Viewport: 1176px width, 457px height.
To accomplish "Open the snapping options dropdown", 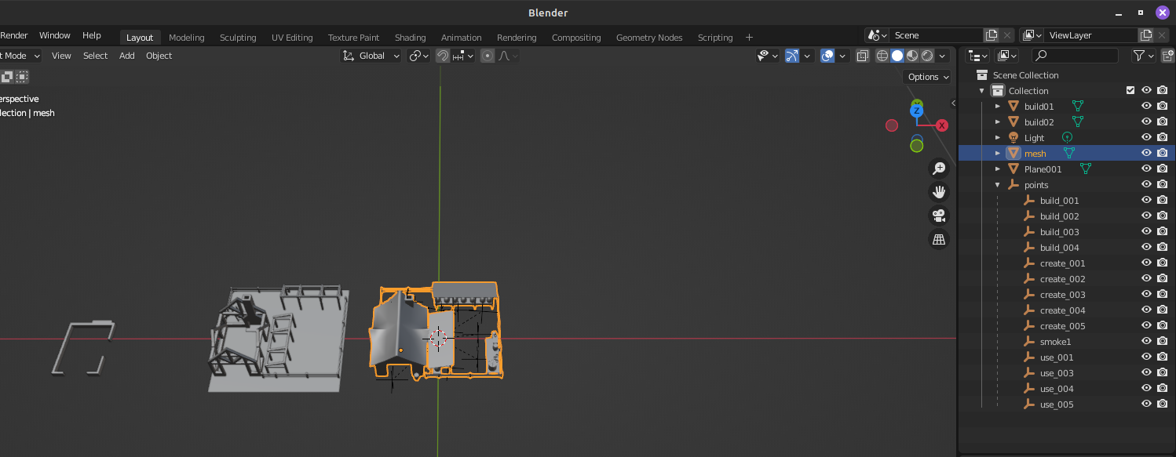I will 463,56.
